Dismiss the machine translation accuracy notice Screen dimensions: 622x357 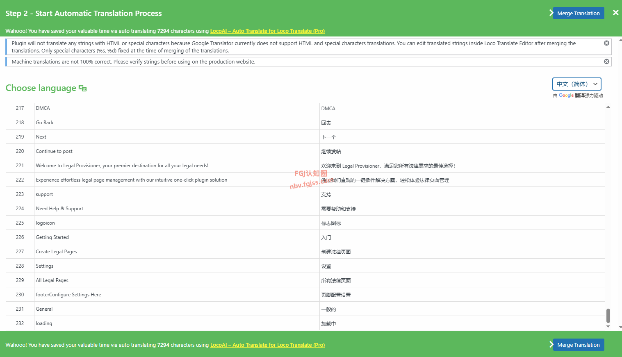pyautogui.click(x=606, y=61)
